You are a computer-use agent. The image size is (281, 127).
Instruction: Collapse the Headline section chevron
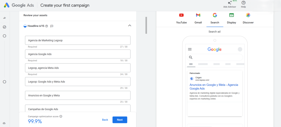[130, 26]
